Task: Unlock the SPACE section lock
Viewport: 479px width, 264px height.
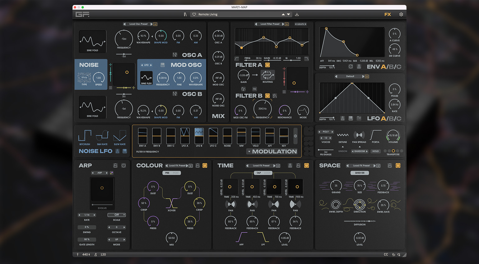Action: [x=389, y=166]
